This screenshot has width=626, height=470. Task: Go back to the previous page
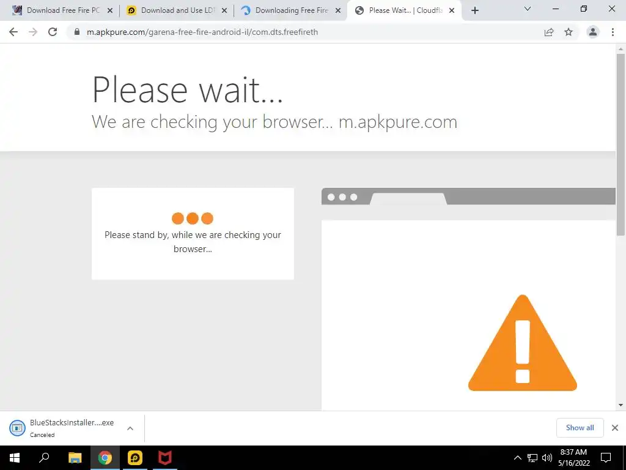[13, 32]
